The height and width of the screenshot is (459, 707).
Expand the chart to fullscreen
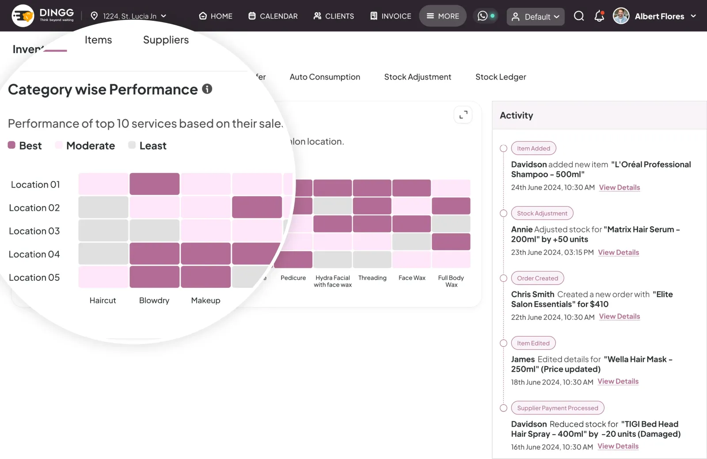click(x=463, y=115)
